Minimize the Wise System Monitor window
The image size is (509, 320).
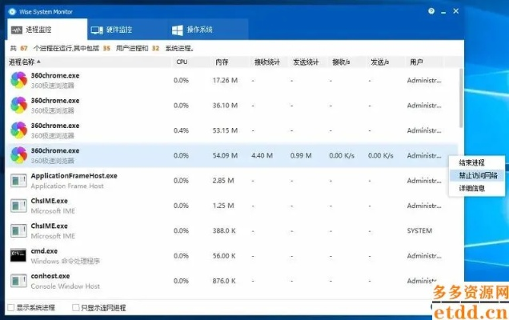click(x=443, y=12)
